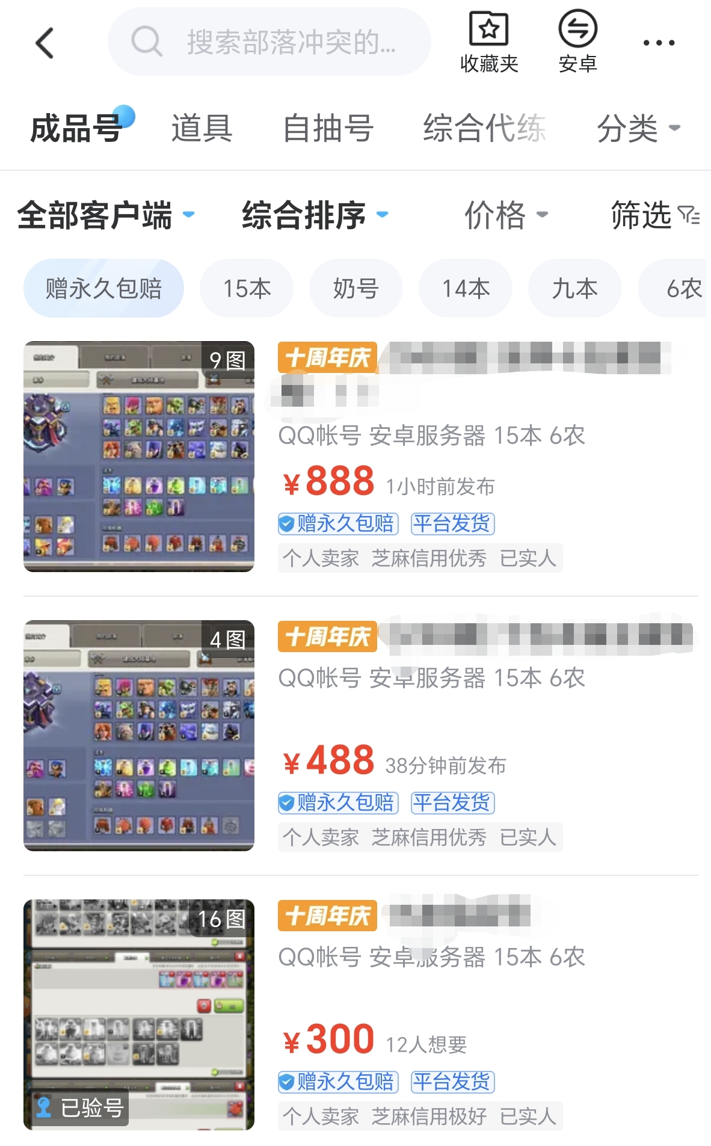Viewport: 711px width, 1146px height.
Task: Open the 筛选 filter icon
Action: tap(689, 215)
